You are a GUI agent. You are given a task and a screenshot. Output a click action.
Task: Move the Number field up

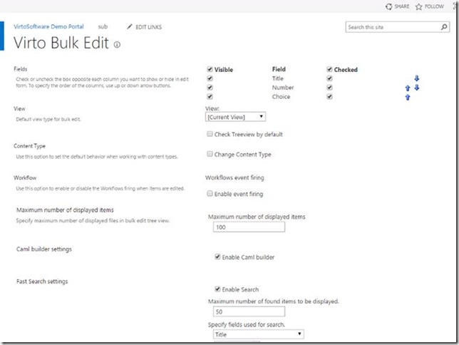(x=408, y=88)
